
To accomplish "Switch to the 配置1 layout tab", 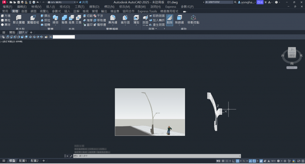I will (23, 161).
